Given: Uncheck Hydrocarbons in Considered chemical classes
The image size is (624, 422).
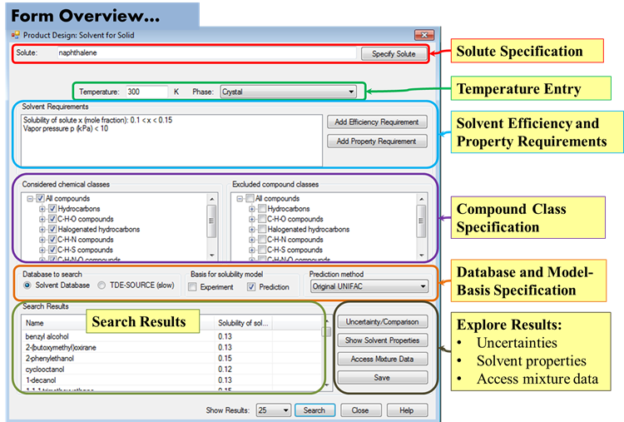Looking at the screenshot, I should (52, 209).
